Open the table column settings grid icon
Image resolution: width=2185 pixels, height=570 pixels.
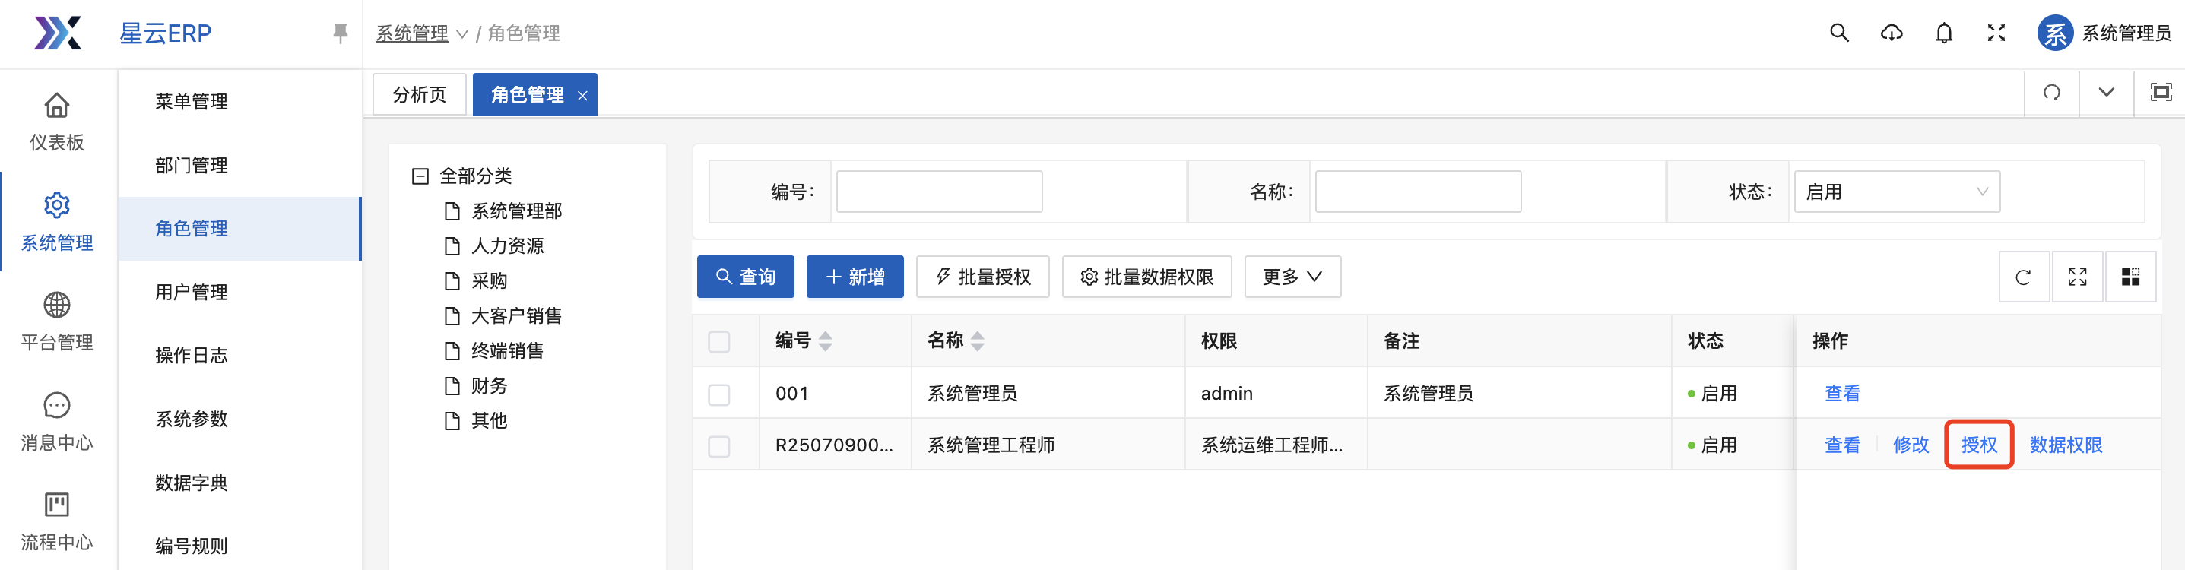[x=2130, y=277]
